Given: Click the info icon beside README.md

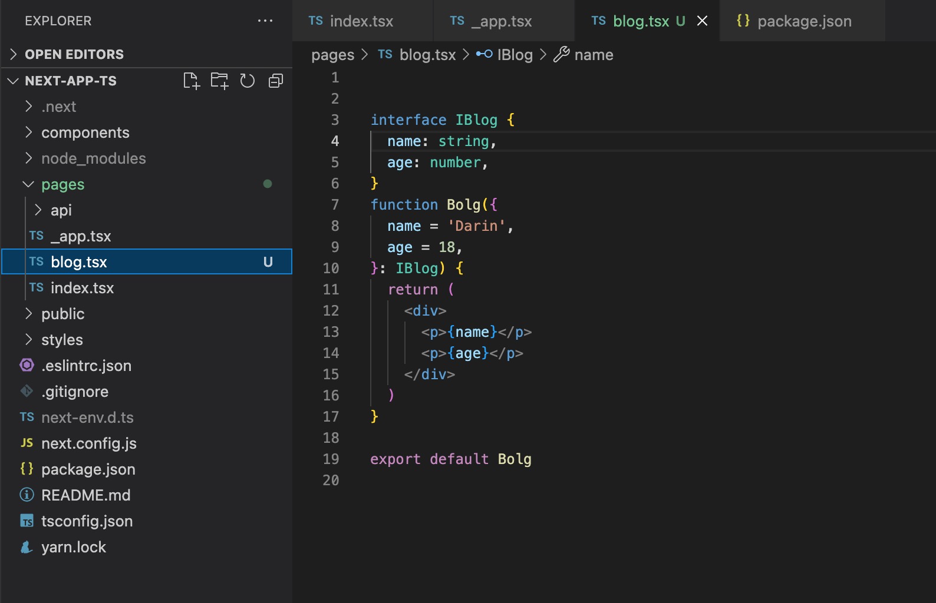Looking at the screenshot, I should [x=27, y=495].
